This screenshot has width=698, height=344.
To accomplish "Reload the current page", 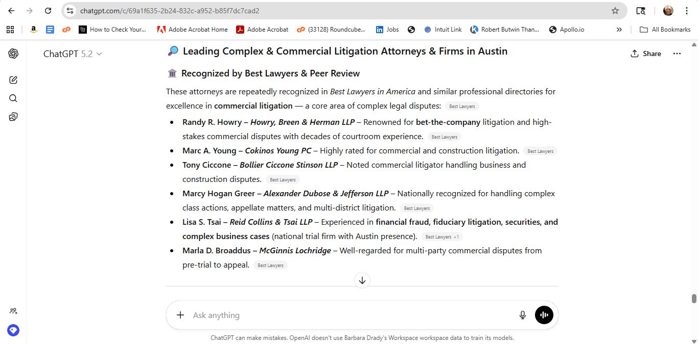I will click(x=48, y=11).
